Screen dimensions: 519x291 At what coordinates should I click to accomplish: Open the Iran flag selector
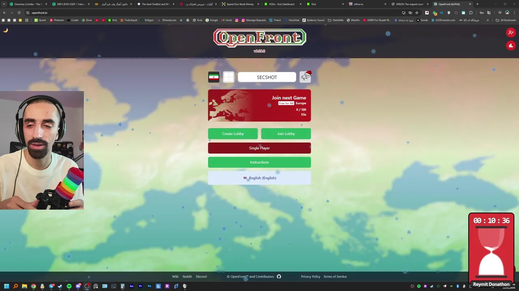214,77
